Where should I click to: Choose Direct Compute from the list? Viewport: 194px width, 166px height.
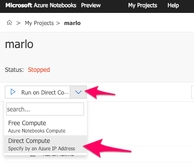45,144
